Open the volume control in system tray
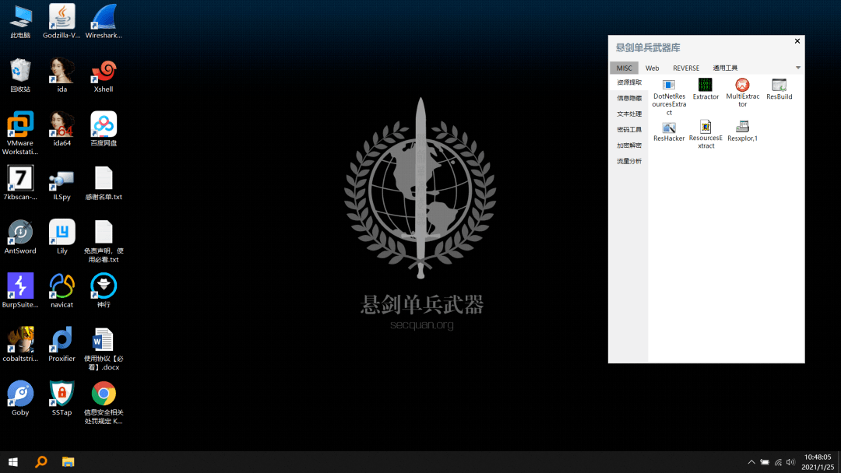 pyautogui.click(x=790, y=462)
